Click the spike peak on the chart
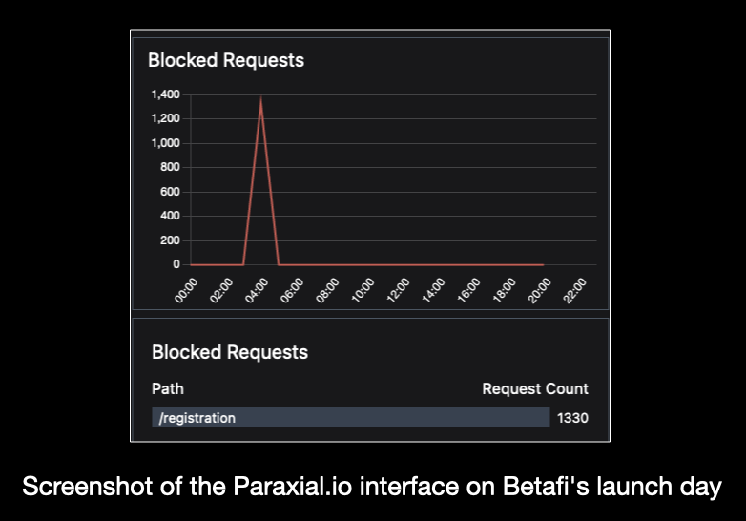This screenshot has width=746, height=521. coord(260,100)
